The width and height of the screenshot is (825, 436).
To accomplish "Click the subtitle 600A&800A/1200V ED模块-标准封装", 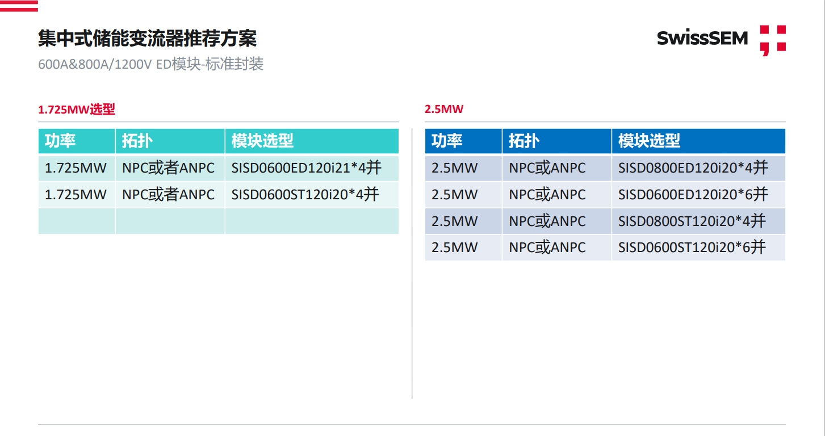I will pos(150,64).
